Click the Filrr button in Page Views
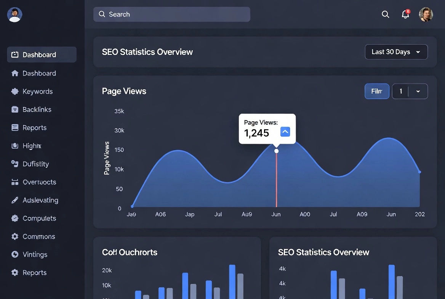The width and height of the screenshot is (445, 299). (x=377, y=92)
